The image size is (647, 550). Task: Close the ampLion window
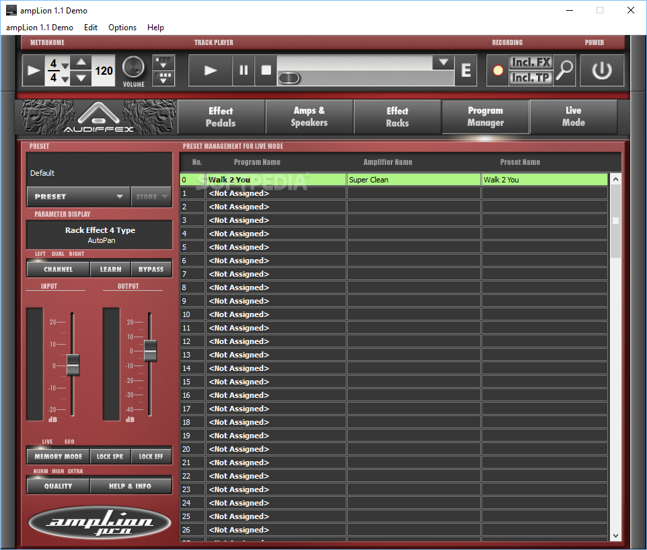point(630,10)
